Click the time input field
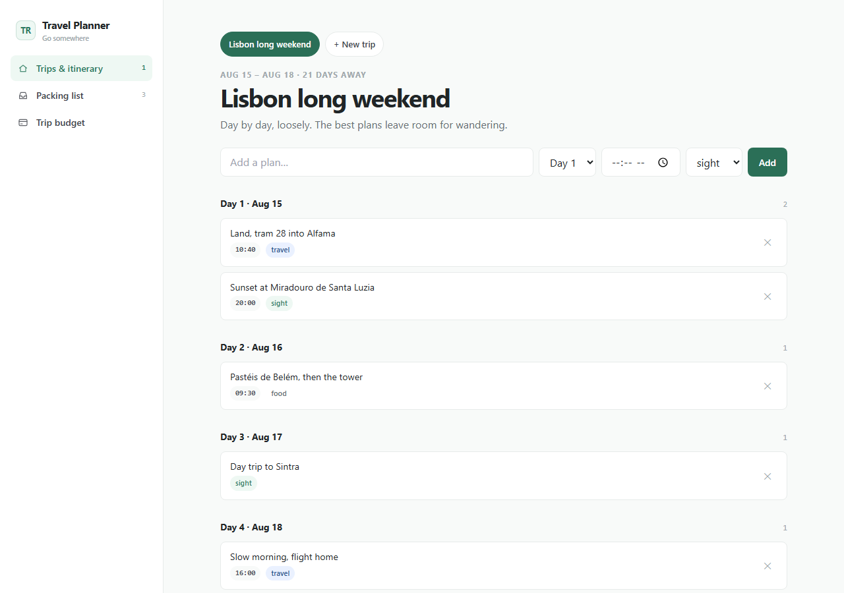The image size is (844, 593). click(x=641, y=162)
